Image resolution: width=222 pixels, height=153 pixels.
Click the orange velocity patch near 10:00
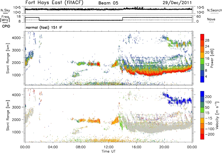(94, 121)
